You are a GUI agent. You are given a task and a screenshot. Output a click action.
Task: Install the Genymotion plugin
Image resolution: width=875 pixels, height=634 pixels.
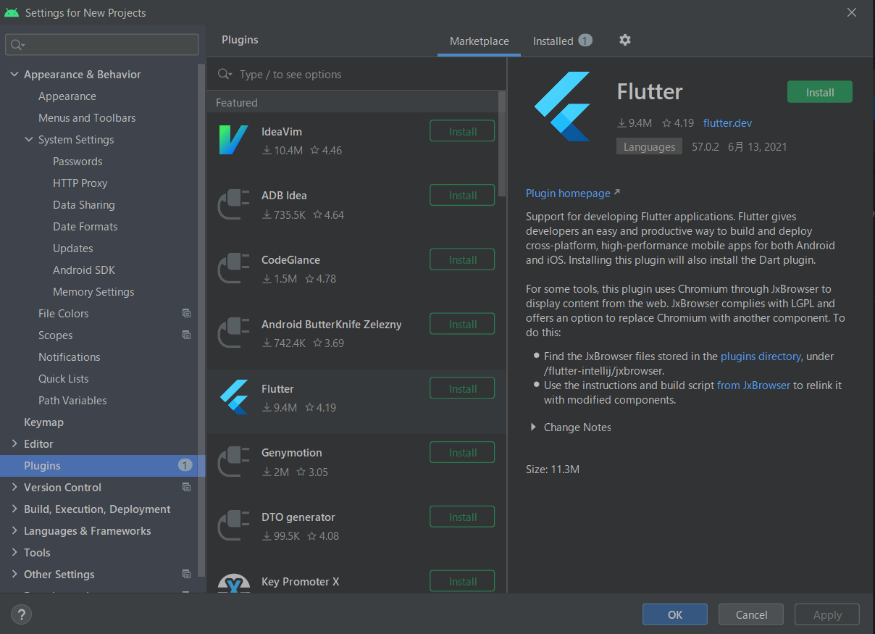point(462,452)
